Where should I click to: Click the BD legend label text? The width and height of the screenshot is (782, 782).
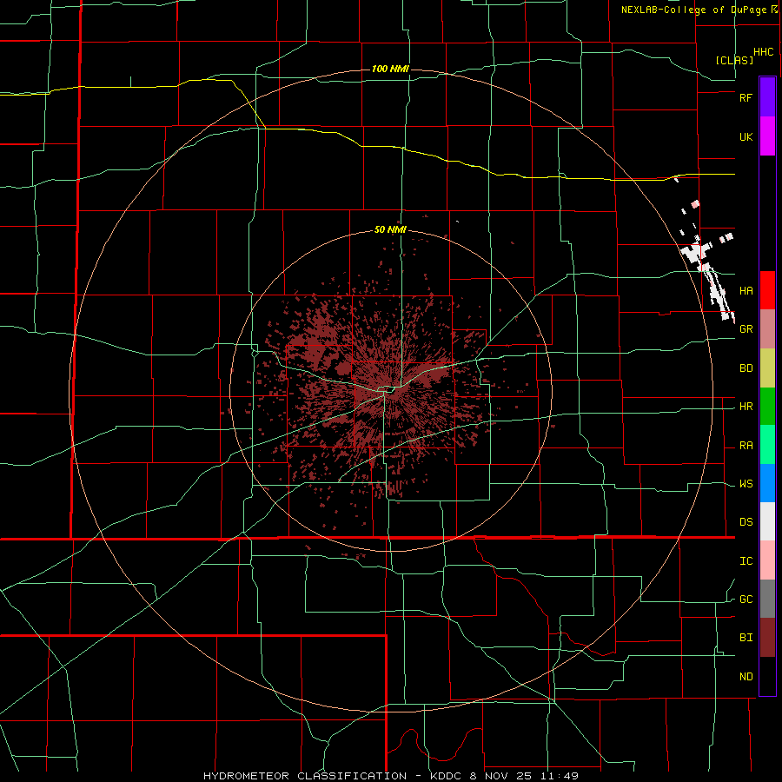[x=746, y=368]
